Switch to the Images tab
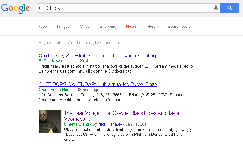This screenshot has width=243, height=150. pos(63,27)
